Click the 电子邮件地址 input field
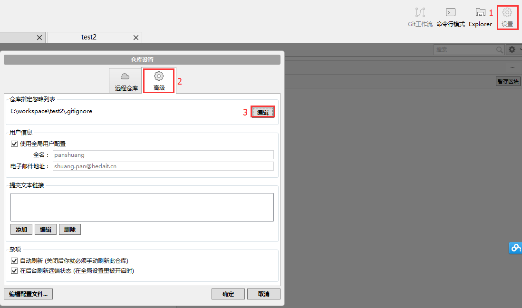This screenshot has width=522, height=308. click(163, 166)
